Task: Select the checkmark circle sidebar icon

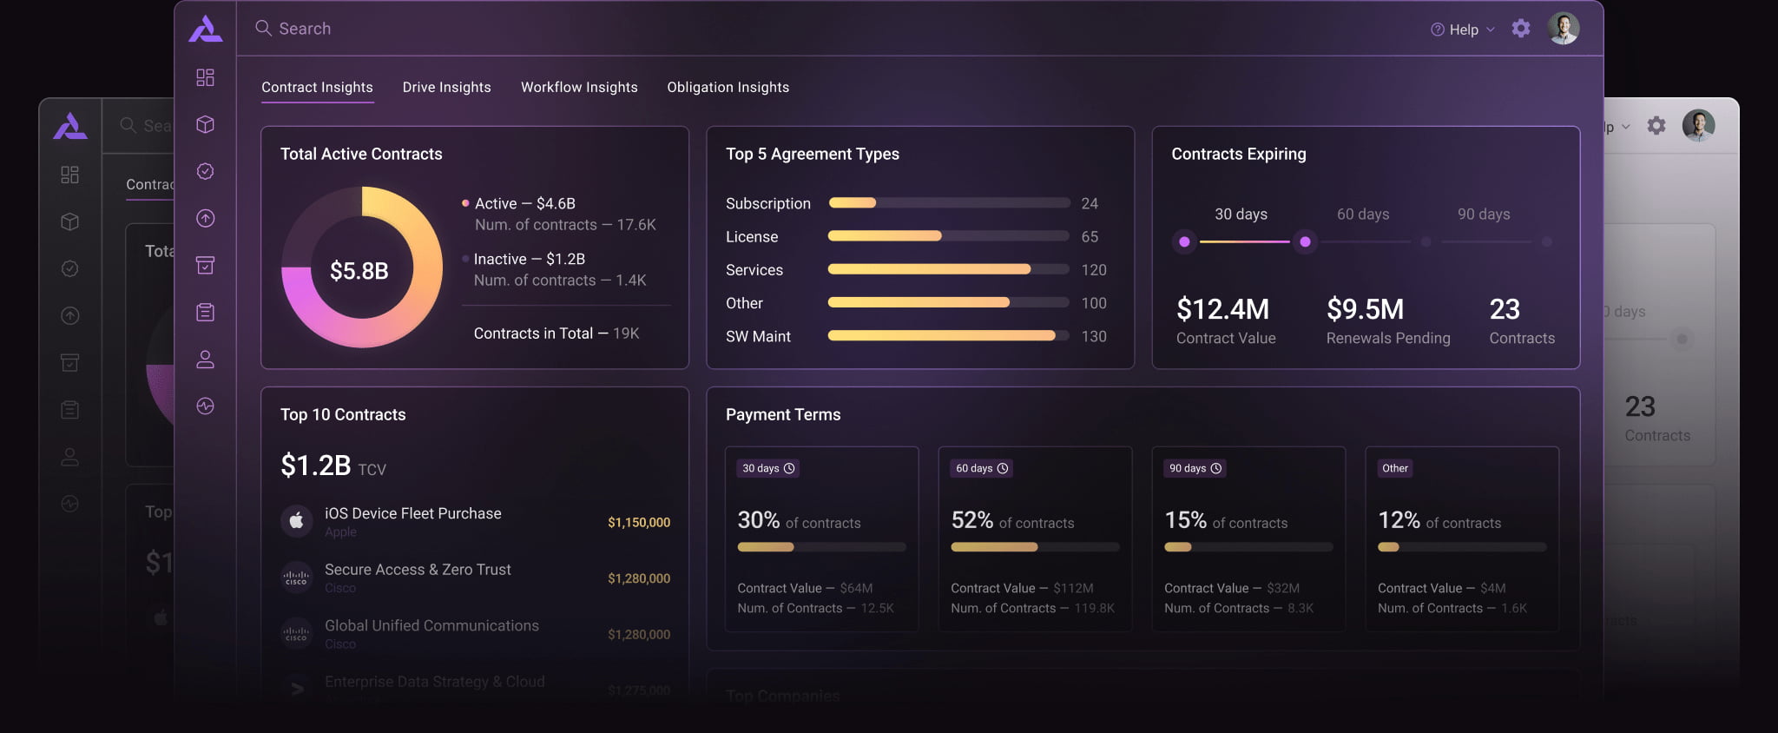Action: click(x=205, y=172)
